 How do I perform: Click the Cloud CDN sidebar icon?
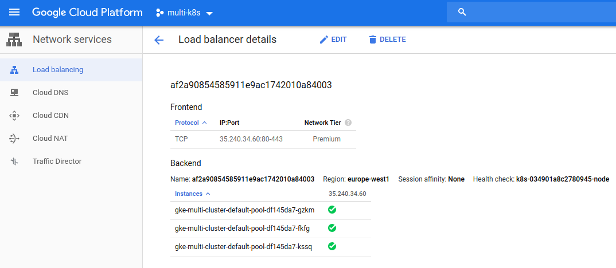[14, 115]
